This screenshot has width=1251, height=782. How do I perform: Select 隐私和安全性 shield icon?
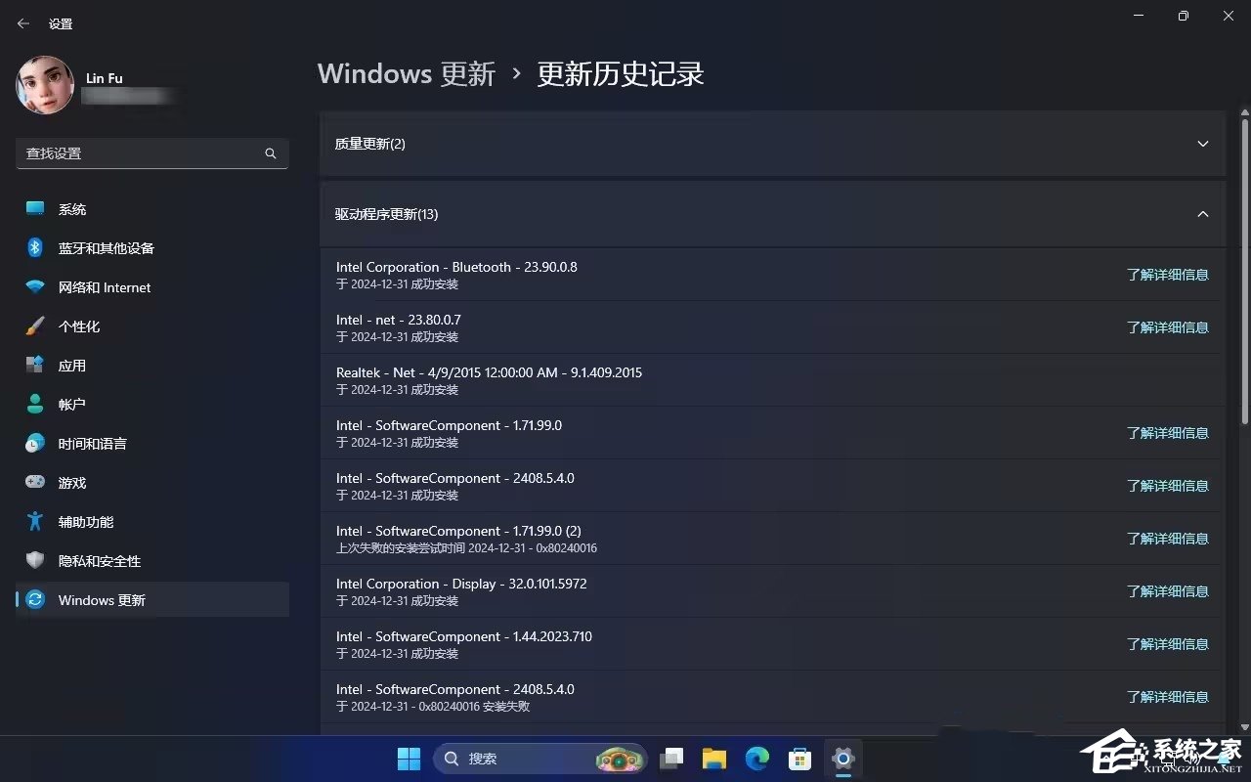[x=35, y=561]
